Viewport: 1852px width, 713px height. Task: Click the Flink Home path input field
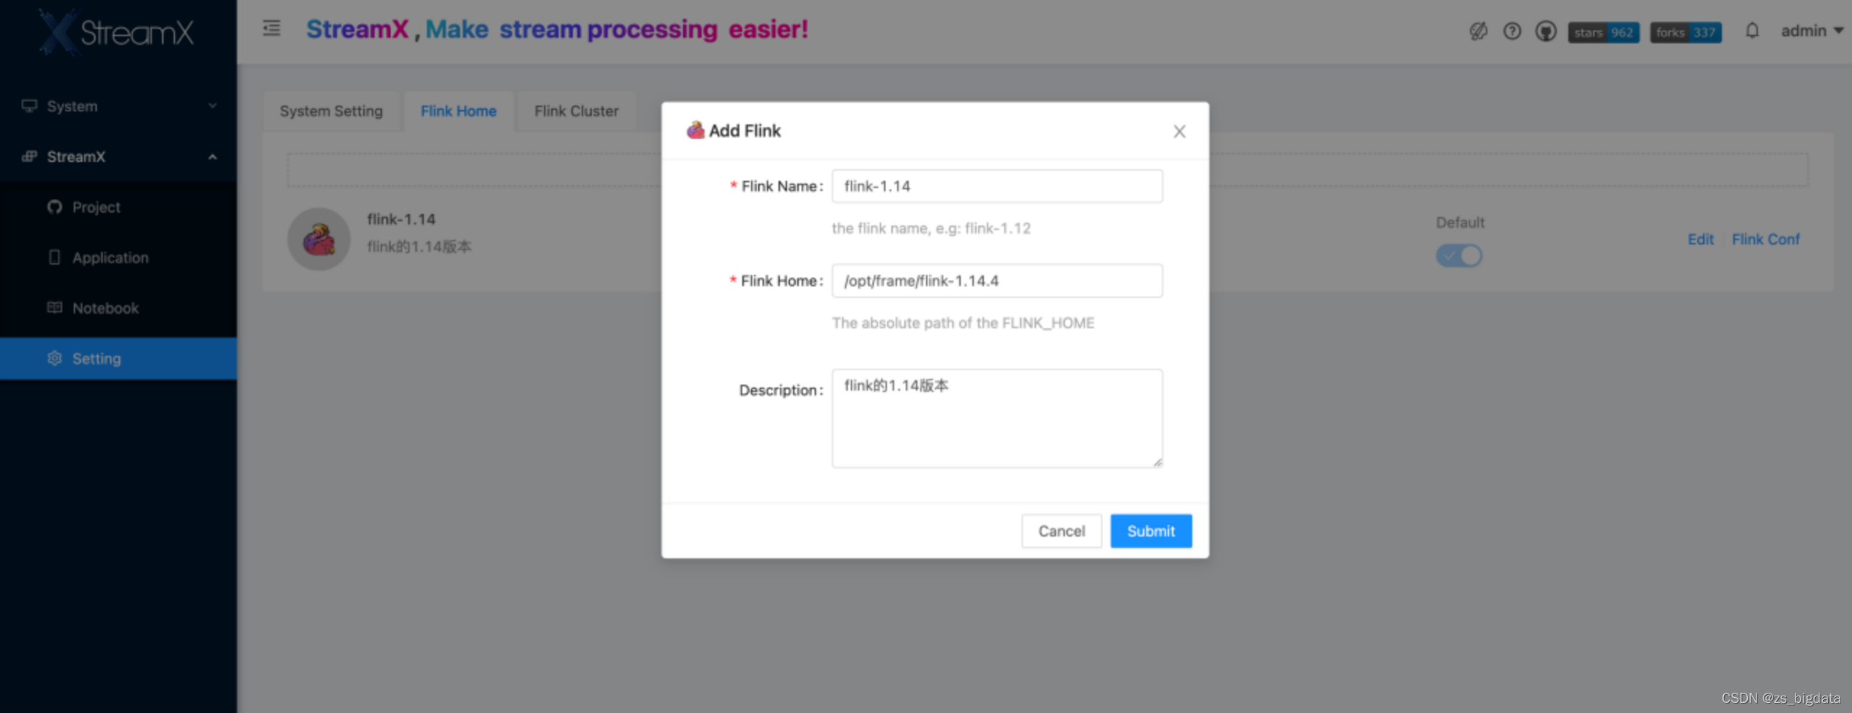click(997, 281)
